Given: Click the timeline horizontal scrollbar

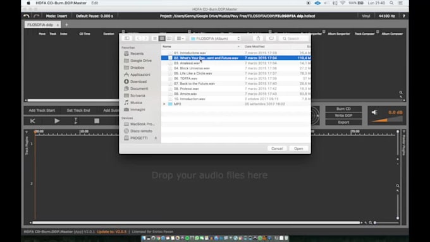Looking at the screenshot, I should coord(196,222).
